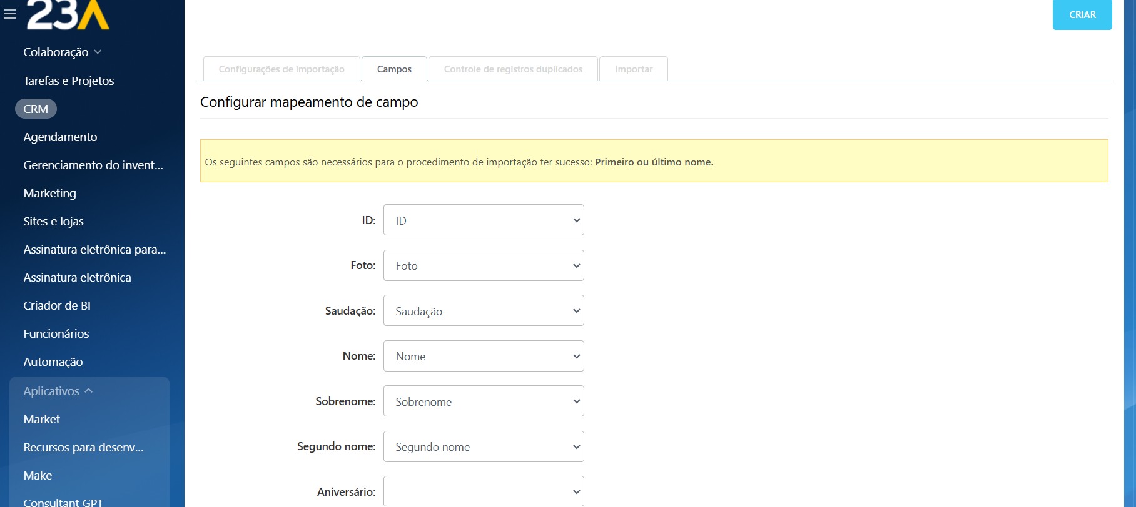This screenshot has width=1136, height=507.
Task: Open the empty Aniversário dropdown
Action: coord(483,491)
